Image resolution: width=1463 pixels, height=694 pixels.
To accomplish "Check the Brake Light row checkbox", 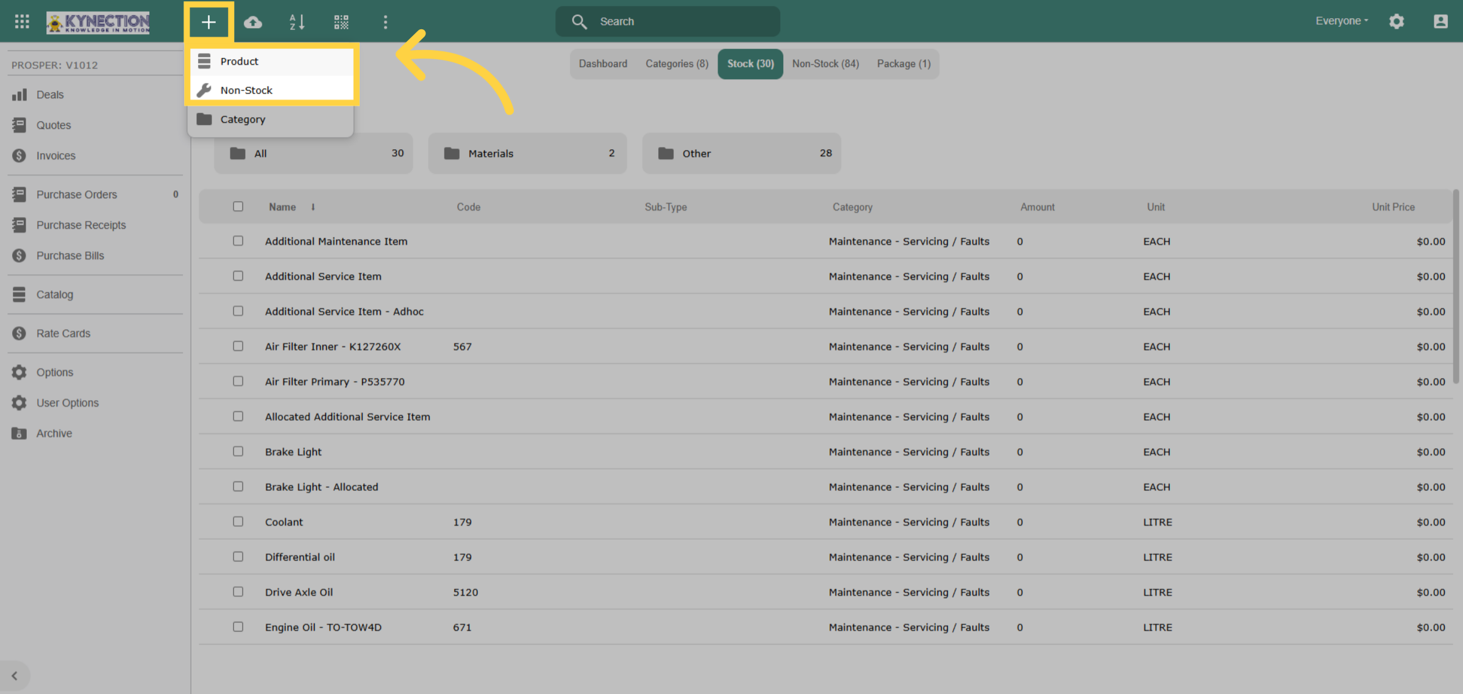I will click(238, 451).
